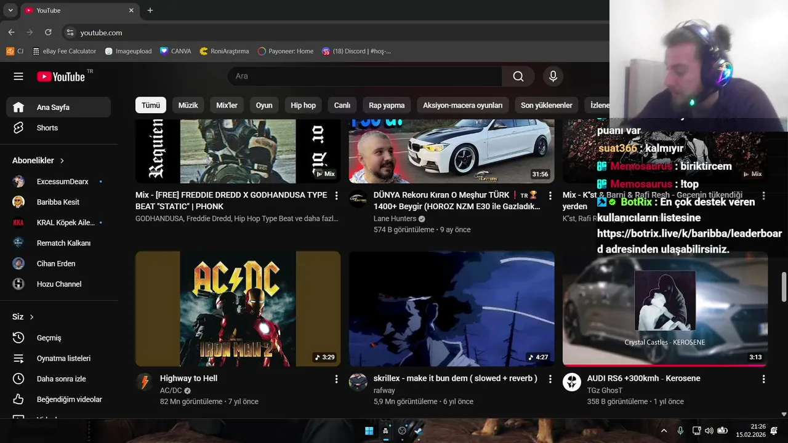Open Beğendiğim videolar thumbs-up icon

click(18, 399)
